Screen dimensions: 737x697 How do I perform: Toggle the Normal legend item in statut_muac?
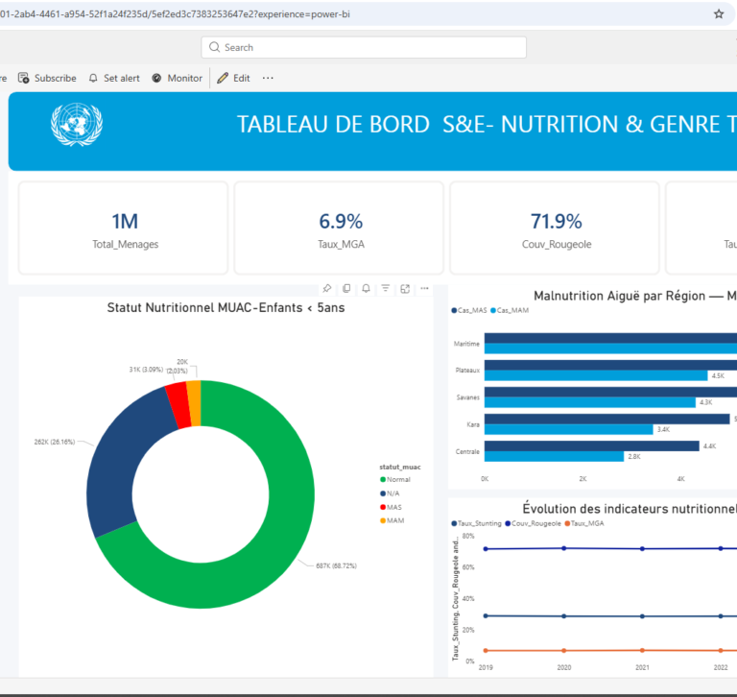click(x=398, y=479)
